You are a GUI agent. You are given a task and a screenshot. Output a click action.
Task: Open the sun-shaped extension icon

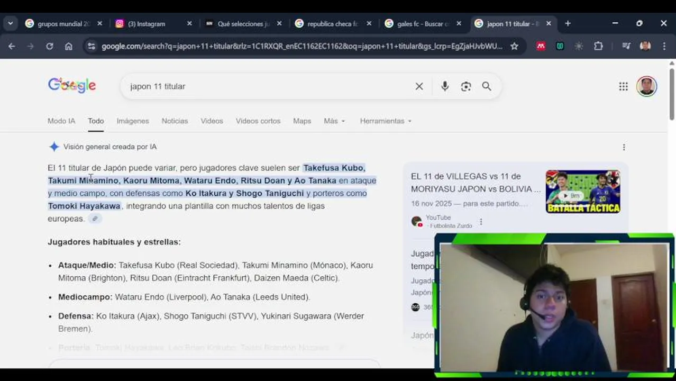(x=579, y=46)
